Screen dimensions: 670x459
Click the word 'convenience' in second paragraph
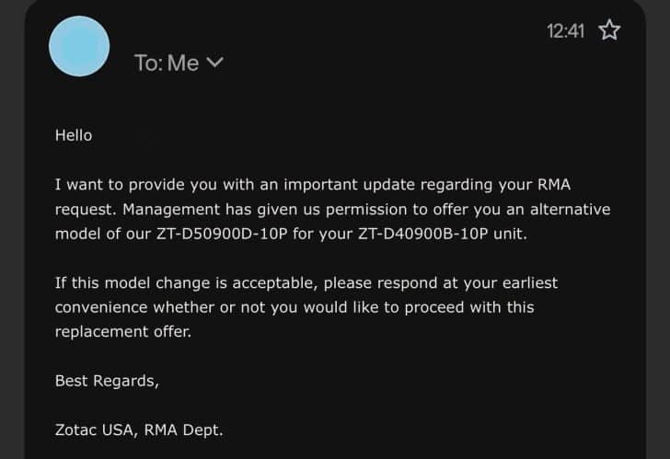click(101, 307)
